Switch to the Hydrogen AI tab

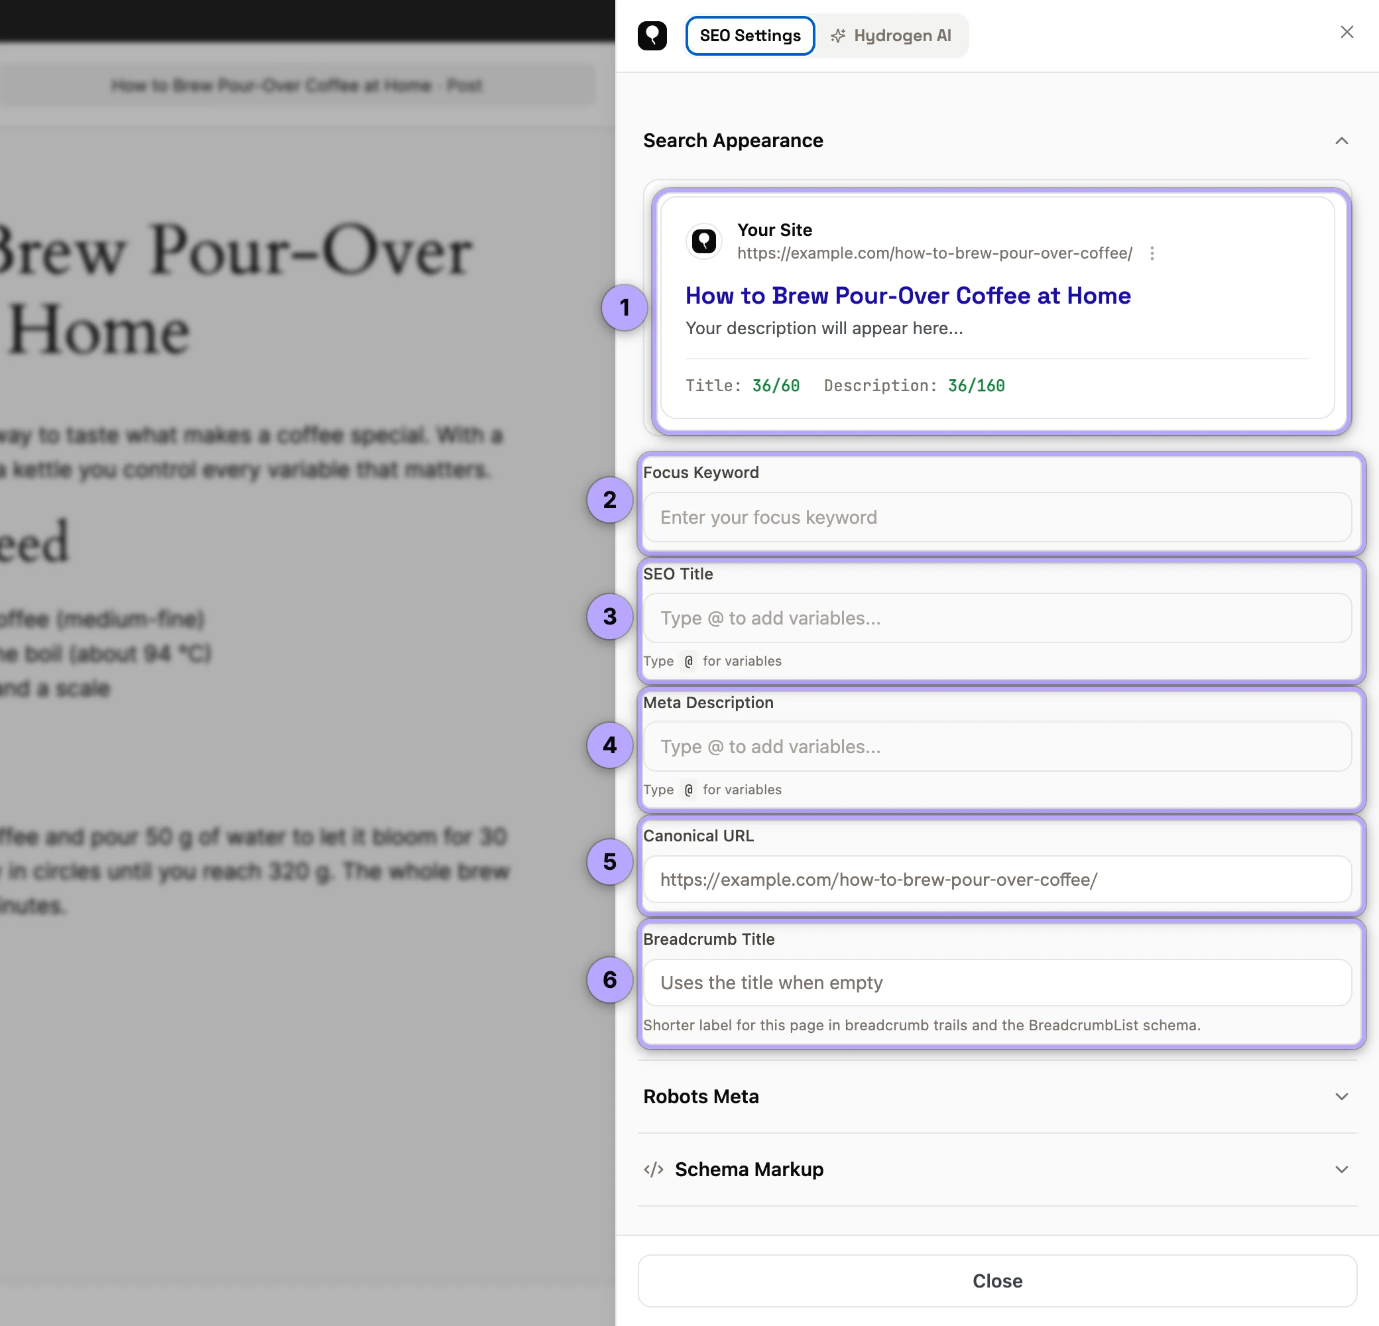pos(892,36)
